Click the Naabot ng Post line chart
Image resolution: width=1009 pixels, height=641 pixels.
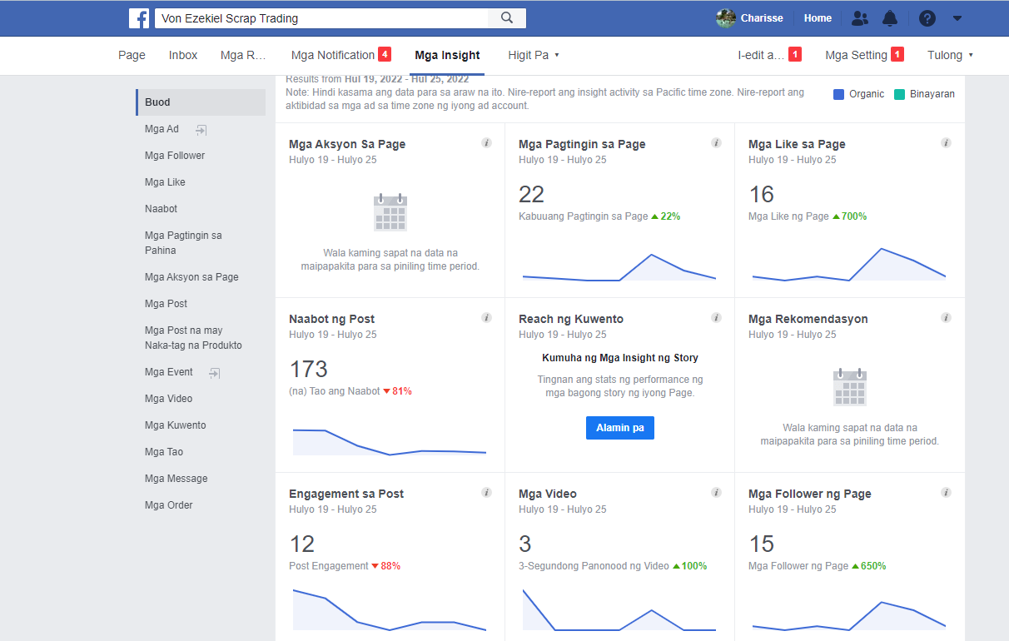(x=390, y=442)
